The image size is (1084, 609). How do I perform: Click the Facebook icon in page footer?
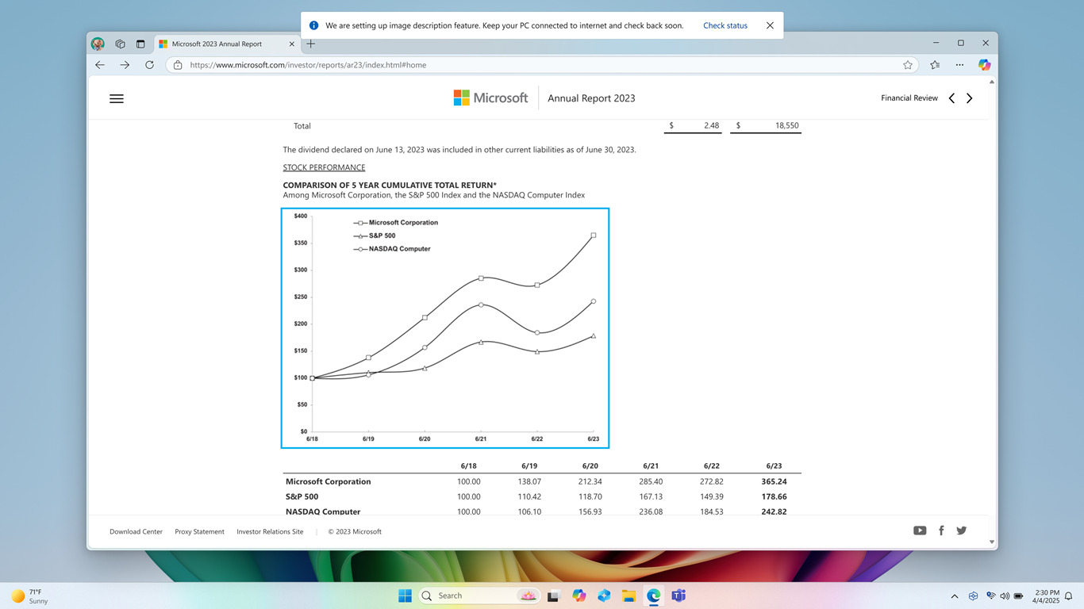pyautogui.click(x=941, y=530)
